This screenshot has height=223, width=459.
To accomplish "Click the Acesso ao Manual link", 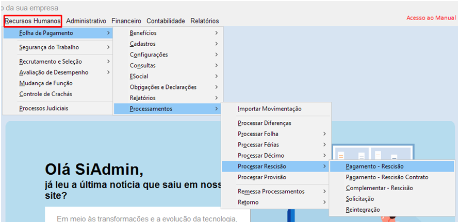I will click(x=431, y=18).
